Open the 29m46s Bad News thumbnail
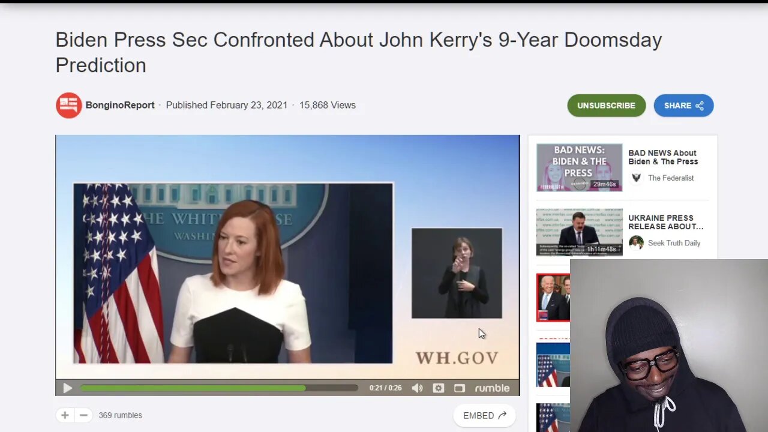The width and height of the screenshot is (768, 432). [579, 167]
